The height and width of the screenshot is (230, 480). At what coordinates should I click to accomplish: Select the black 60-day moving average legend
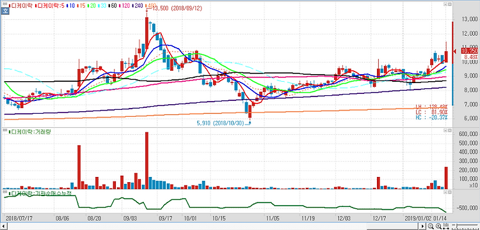(113, 6)
